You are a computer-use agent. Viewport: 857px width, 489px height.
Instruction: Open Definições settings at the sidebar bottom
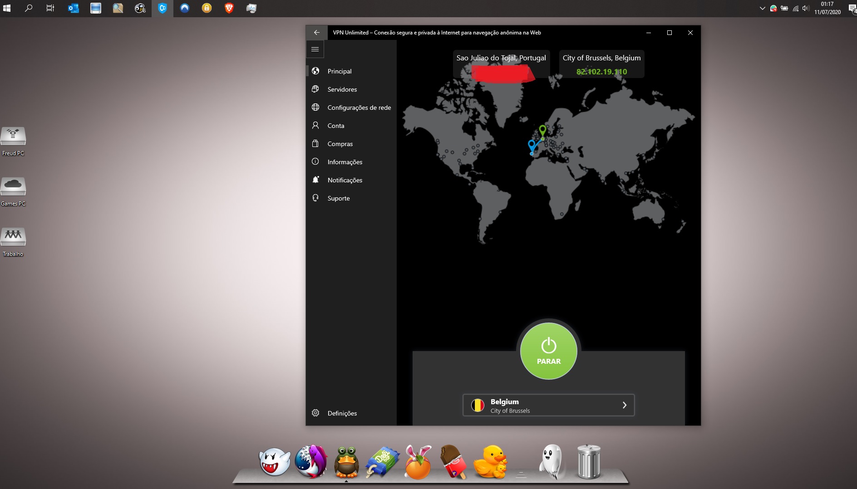(x=351, y=413)
